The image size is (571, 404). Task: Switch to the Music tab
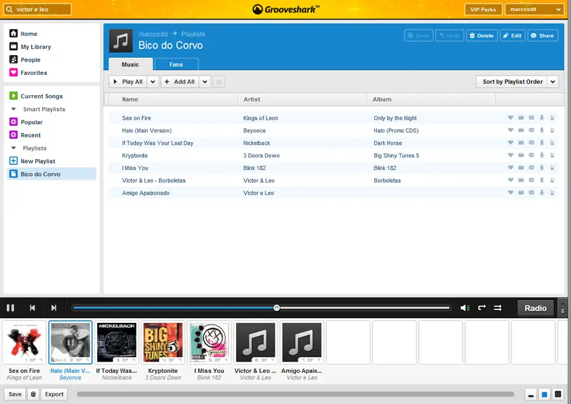point(130,65)
